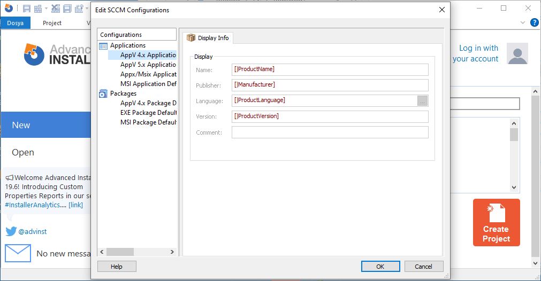Click the Save icon in the quick access toolbar

tap(27, 8)
